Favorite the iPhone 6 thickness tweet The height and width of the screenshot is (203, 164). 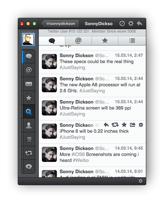[124, 125]
